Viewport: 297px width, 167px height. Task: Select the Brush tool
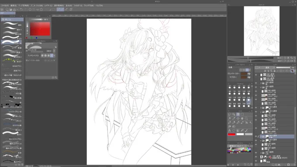pyautogui.click(x=238, y=123)
